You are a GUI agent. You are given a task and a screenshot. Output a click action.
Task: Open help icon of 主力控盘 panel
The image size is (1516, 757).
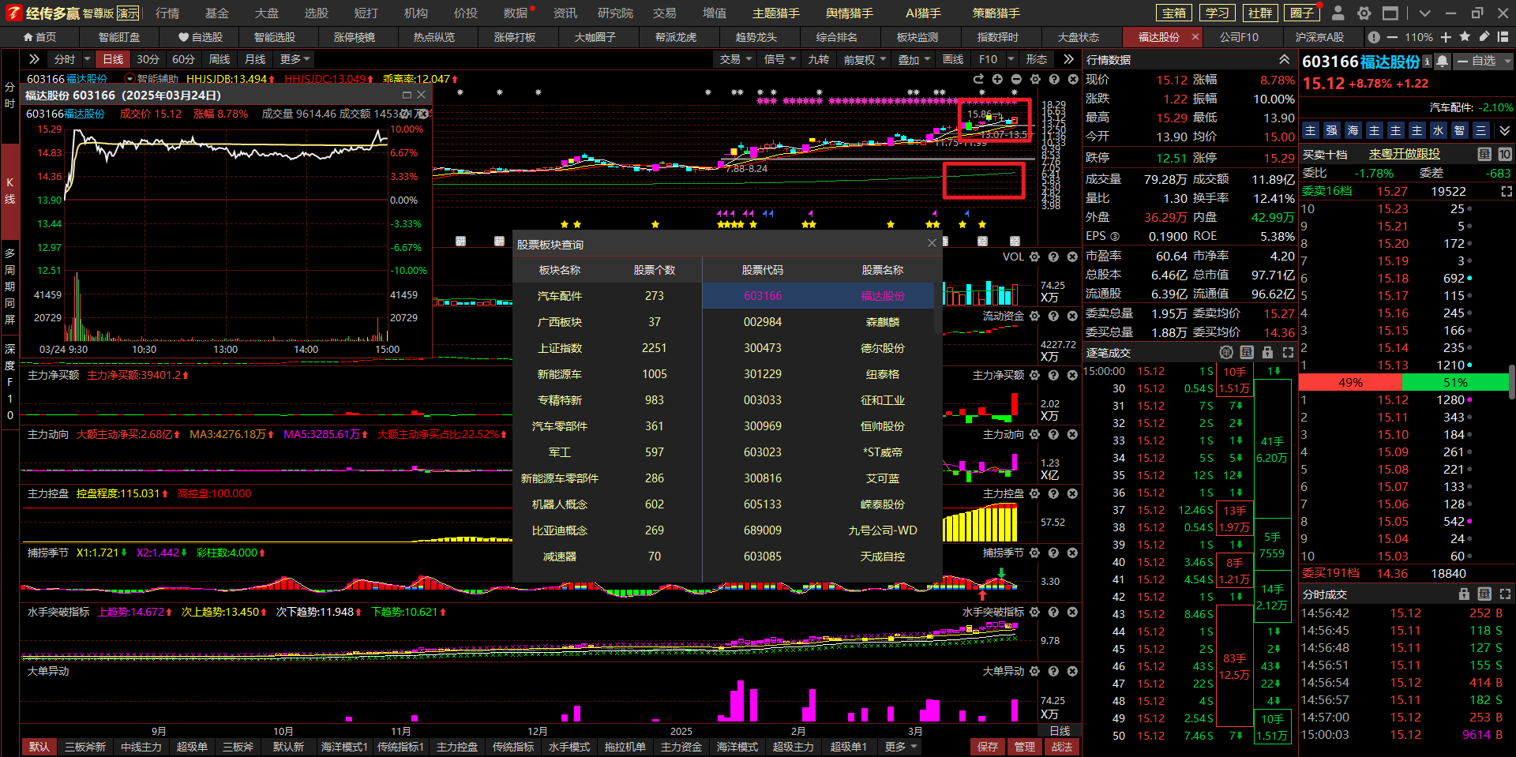point(1053,493)
